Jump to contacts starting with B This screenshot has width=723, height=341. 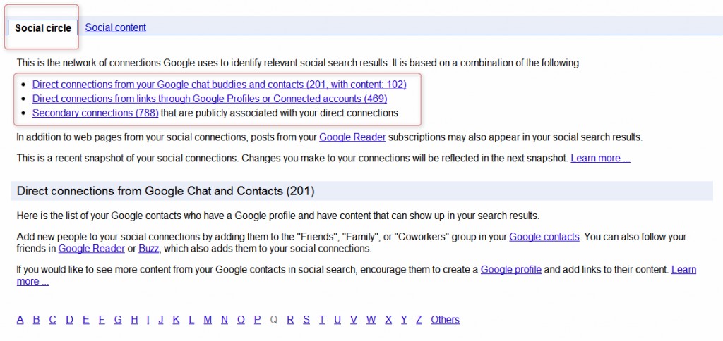click(37, 320)
